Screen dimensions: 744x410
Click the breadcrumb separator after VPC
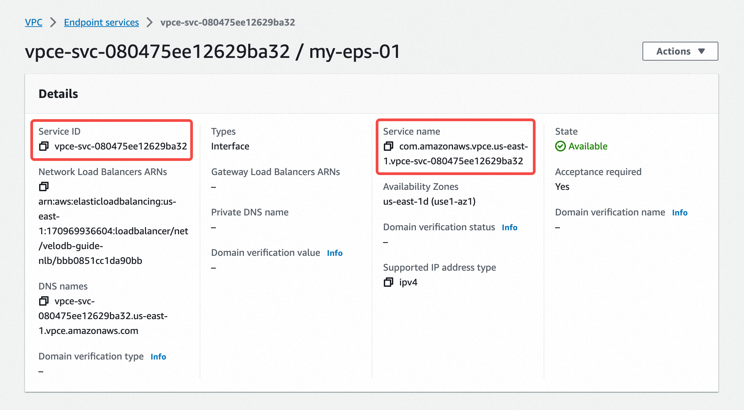pyautogui.click(x=53, y=22)
